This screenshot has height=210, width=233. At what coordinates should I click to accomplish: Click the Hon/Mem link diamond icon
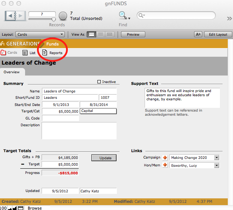pos(165,165)
